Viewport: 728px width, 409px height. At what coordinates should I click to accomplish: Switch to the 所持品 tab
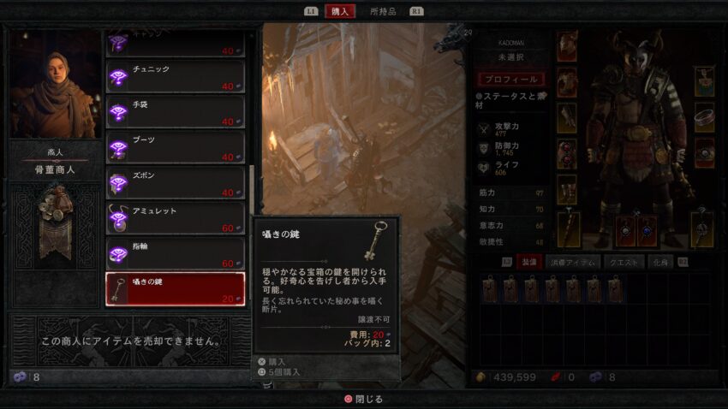(383, 11)
